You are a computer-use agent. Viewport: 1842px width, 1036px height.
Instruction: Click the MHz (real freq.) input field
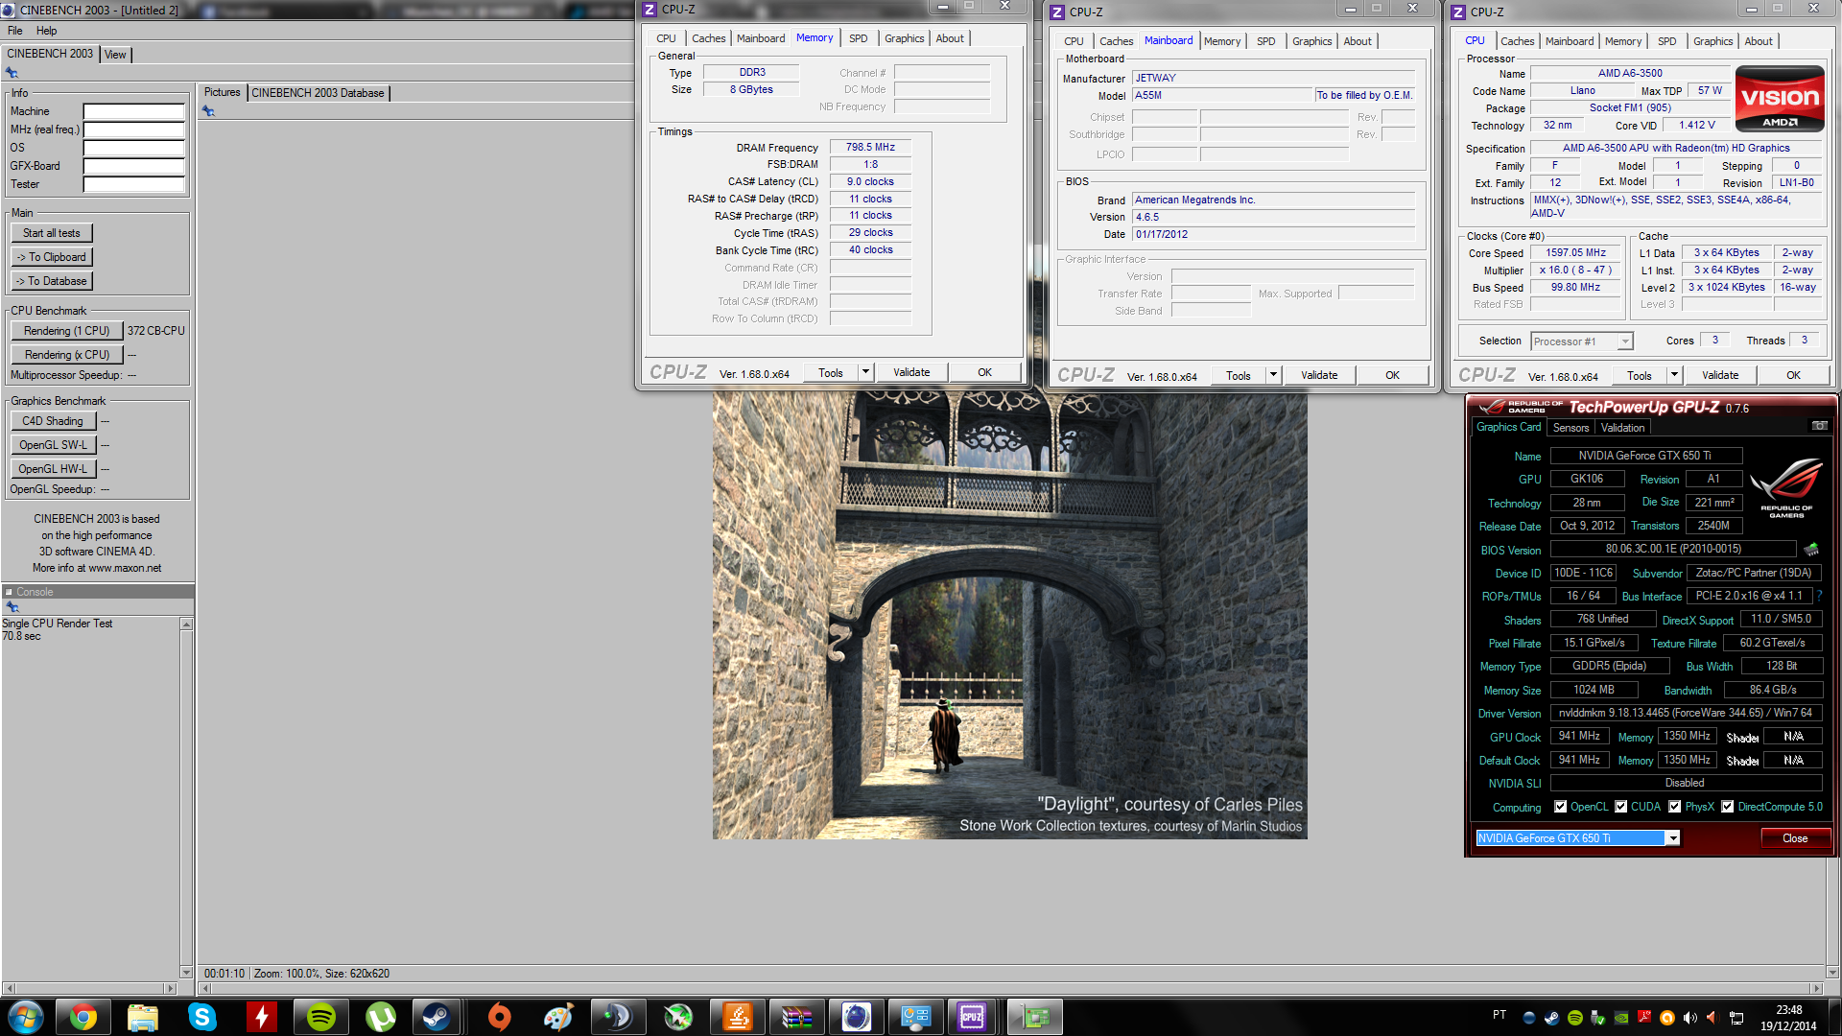pyautogui.click(x=133, y=129)
